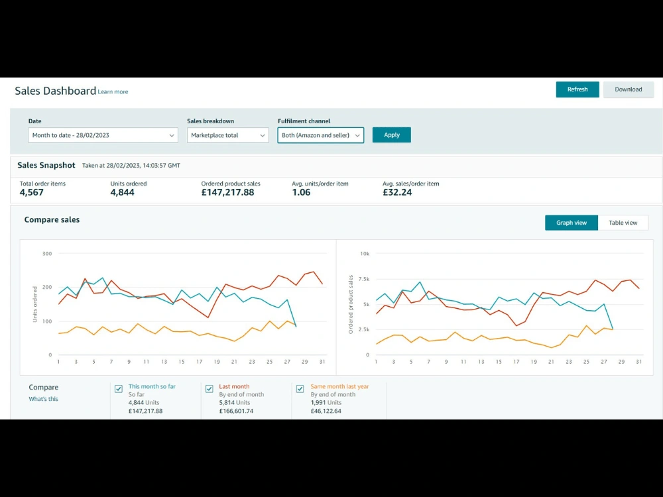Click the Units ordered axis label
The image size is (663, 497).
tap(35, 304)
